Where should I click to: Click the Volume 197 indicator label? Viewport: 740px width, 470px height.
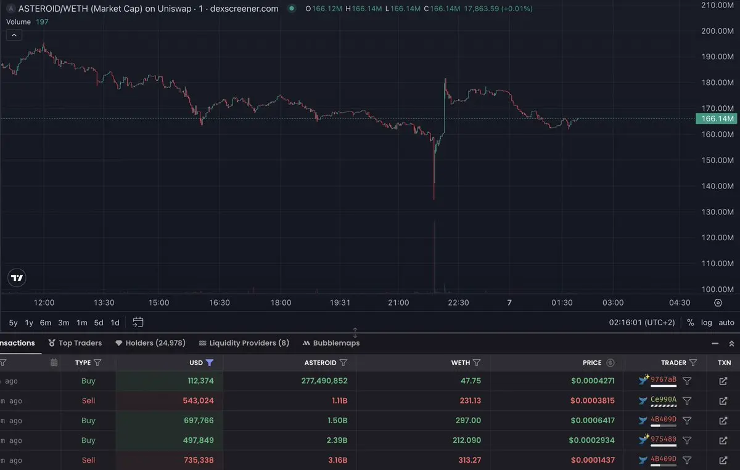coord(27,22)
